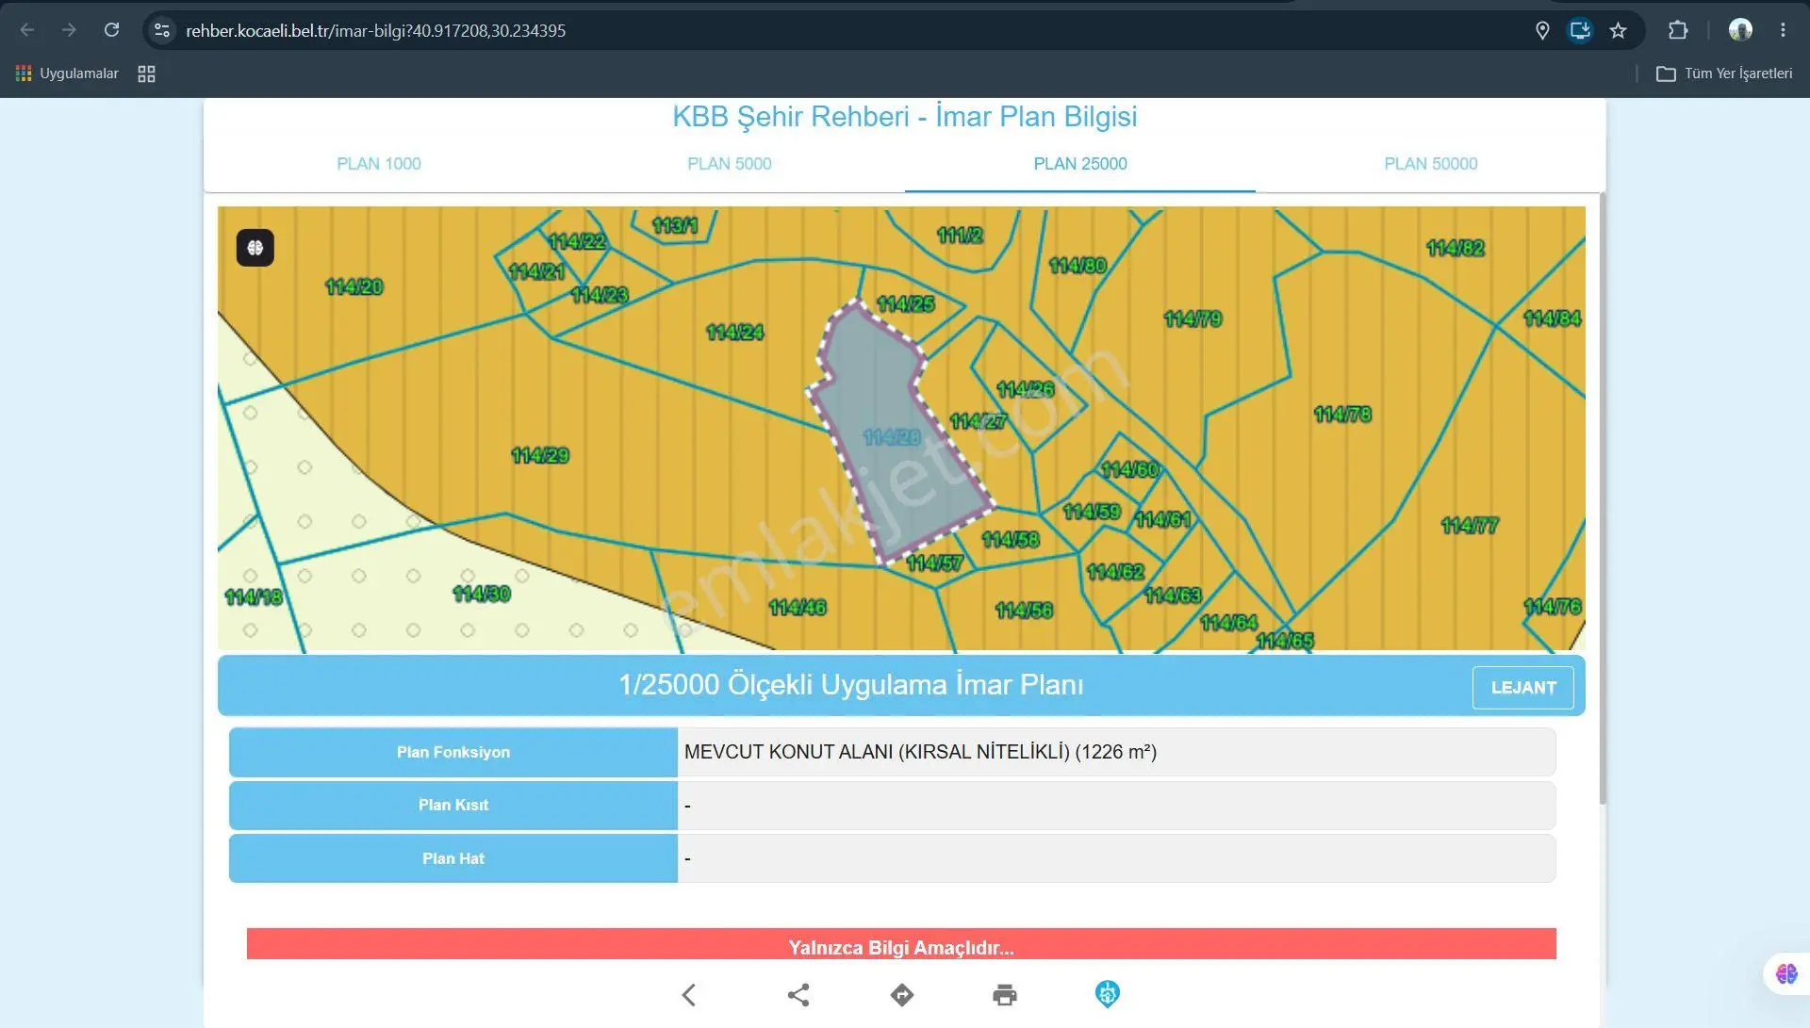
Task: Click the share icon in bottom toolbar
Action: click(x=798, y=995)
